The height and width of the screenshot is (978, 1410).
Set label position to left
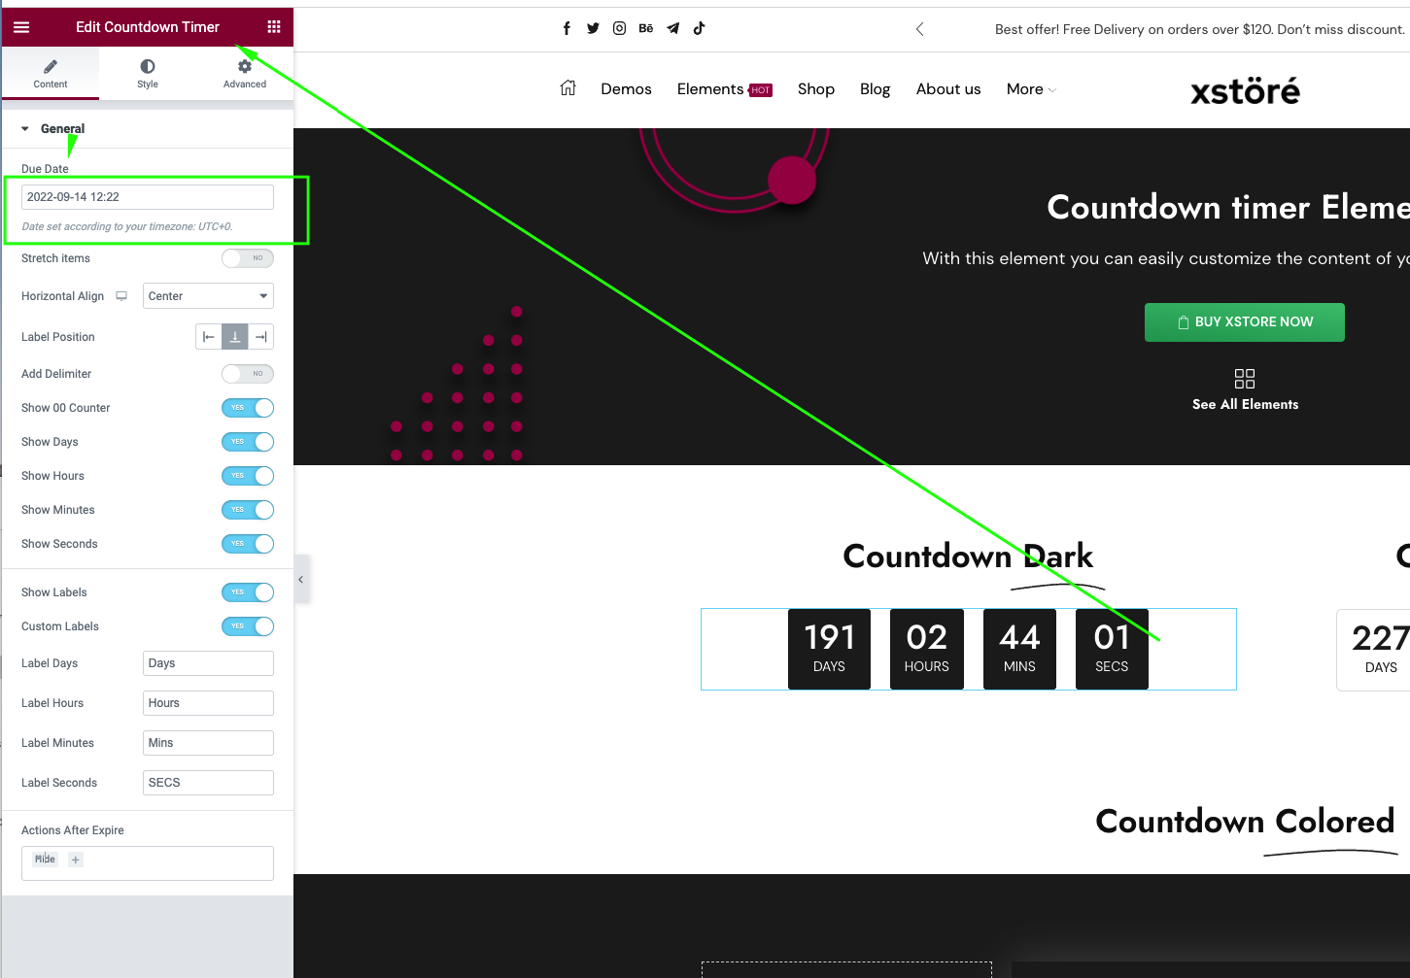tap(209, 337)
